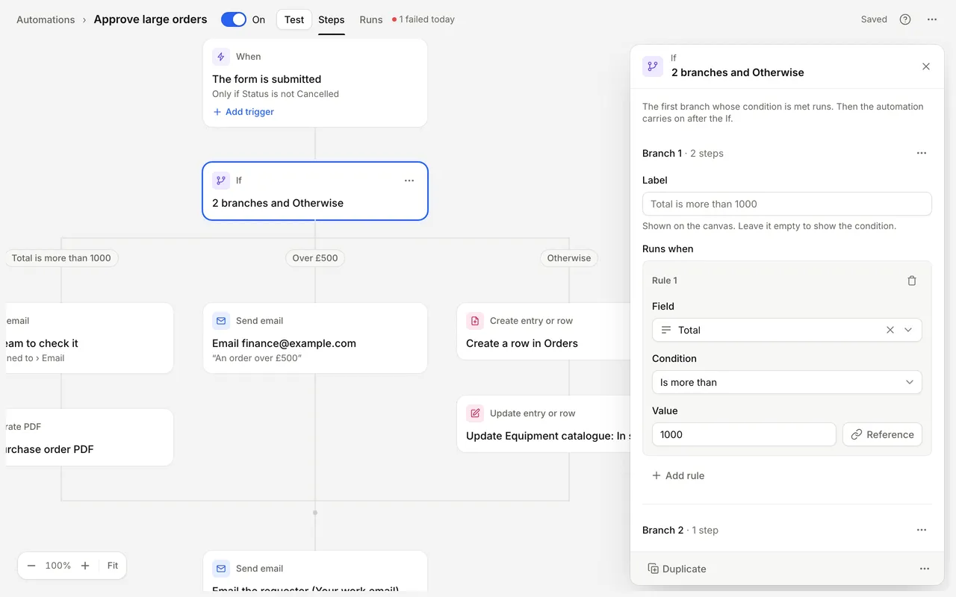Click Create entry or row icon
The image size is (956, 597).
point(475,321)
